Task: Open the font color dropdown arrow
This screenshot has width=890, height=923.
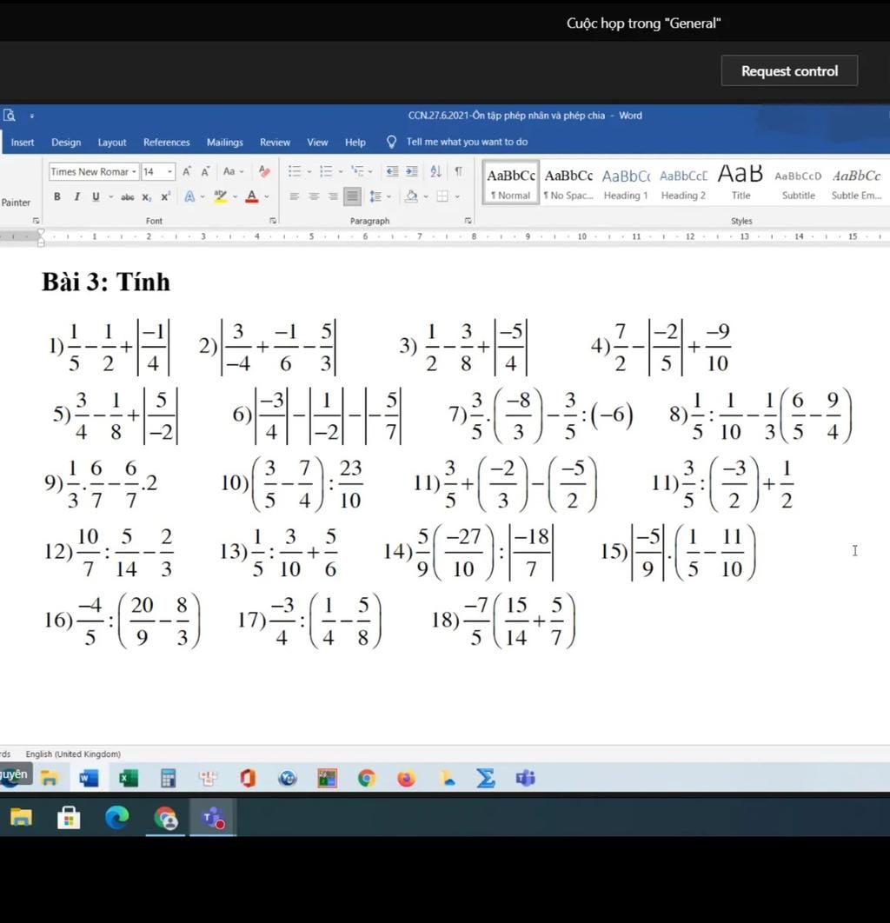Action: [267, 196]
